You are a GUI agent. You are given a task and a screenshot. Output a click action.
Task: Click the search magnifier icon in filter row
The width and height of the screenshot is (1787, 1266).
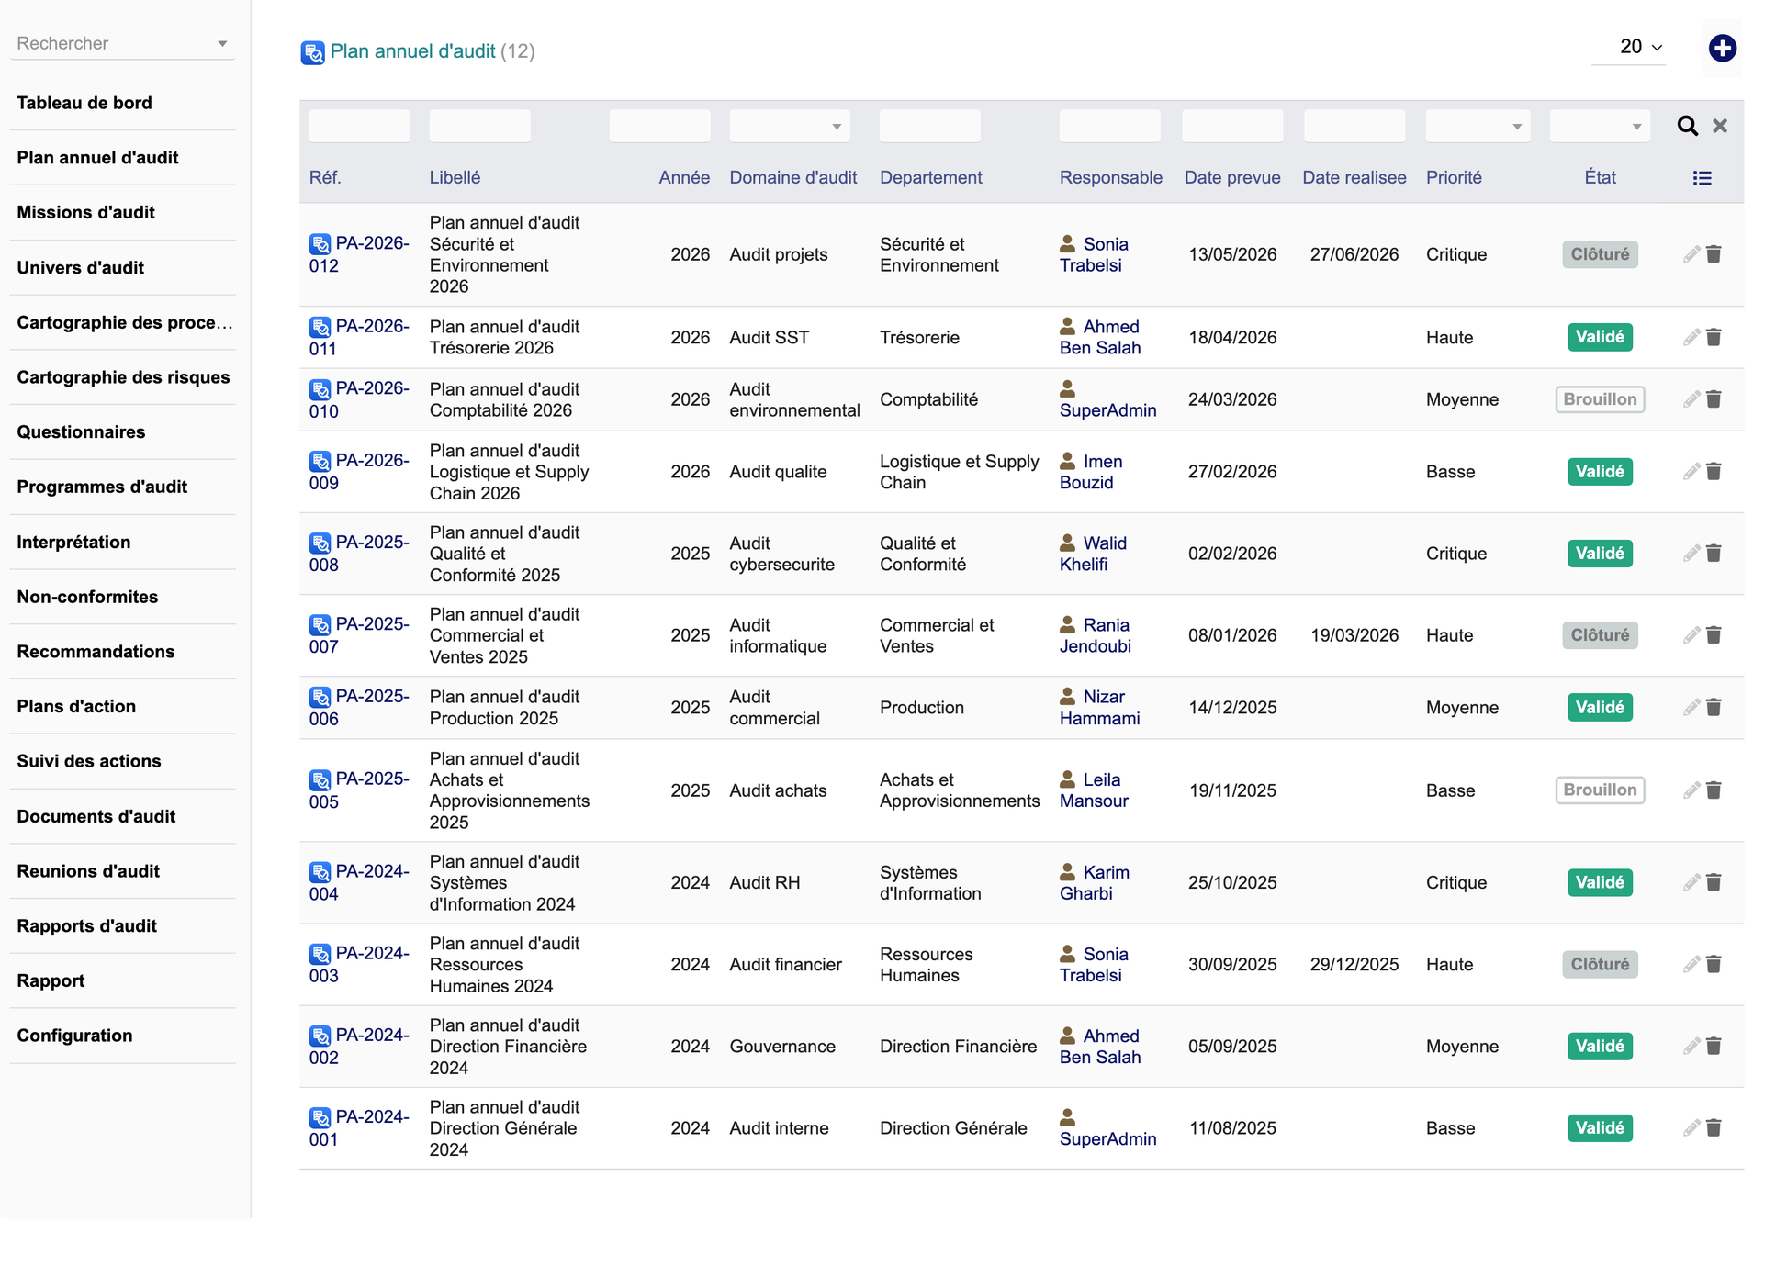pos(1687,126)
